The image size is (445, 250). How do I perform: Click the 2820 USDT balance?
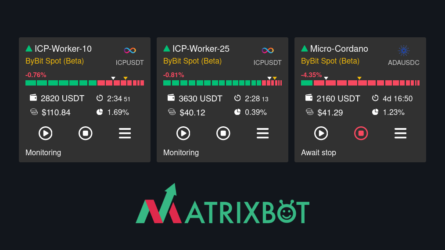62,99
